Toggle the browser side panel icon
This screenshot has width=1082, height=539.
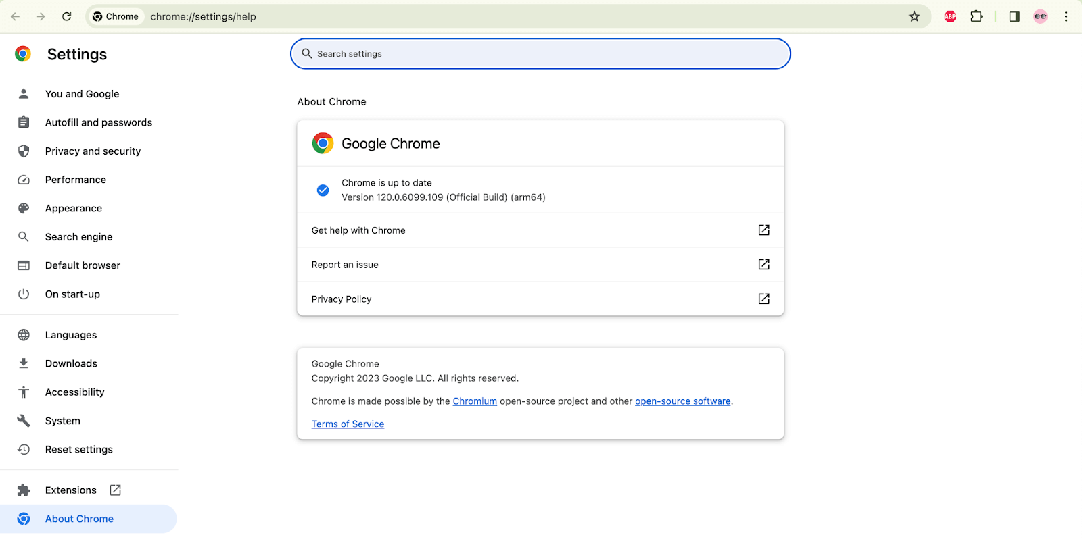pos(1014,16)
